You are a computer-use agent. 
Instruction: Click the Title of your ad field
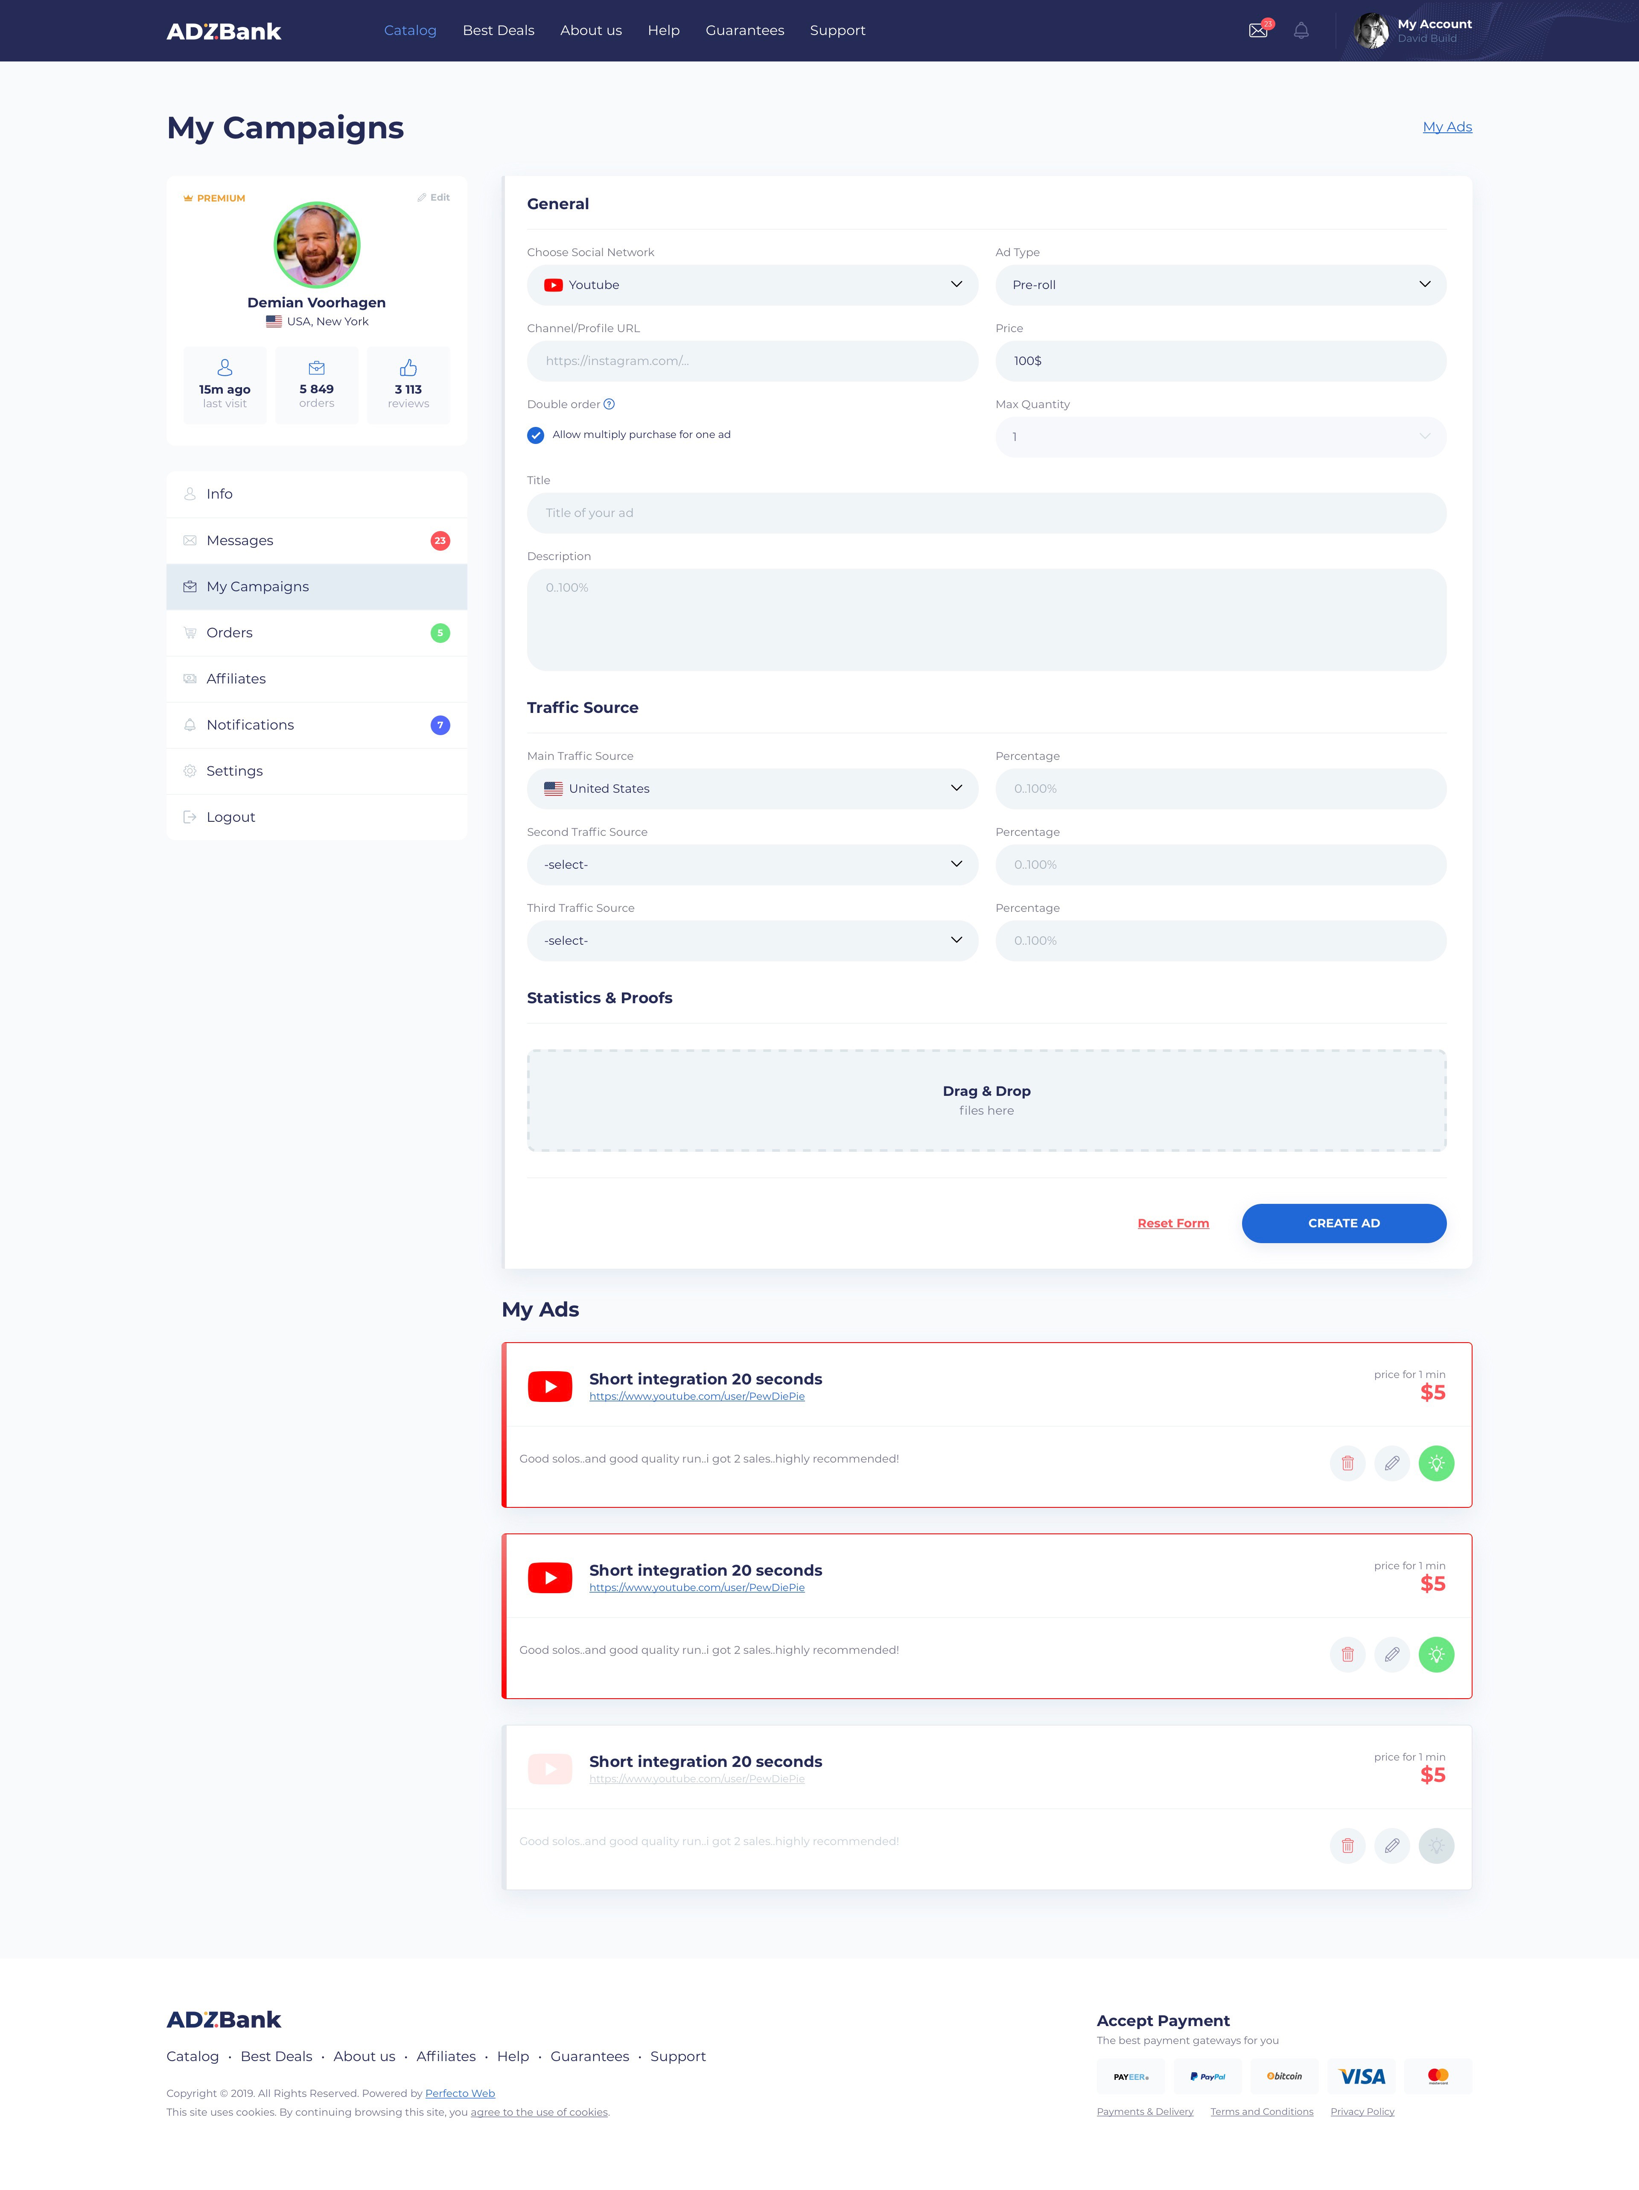point(987,513)
